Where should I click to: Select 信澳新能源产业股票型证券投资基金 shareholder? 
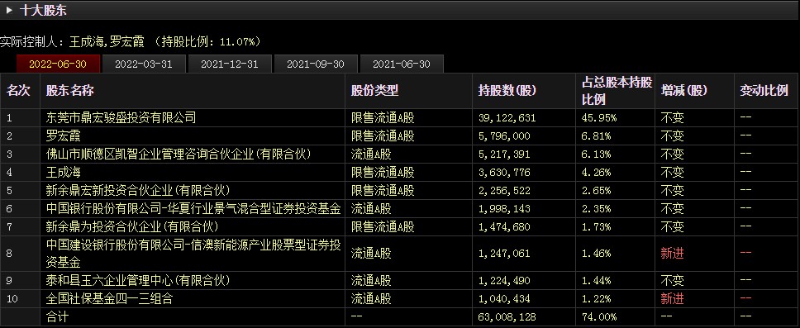pyautogui.click(x=193, y=254)
